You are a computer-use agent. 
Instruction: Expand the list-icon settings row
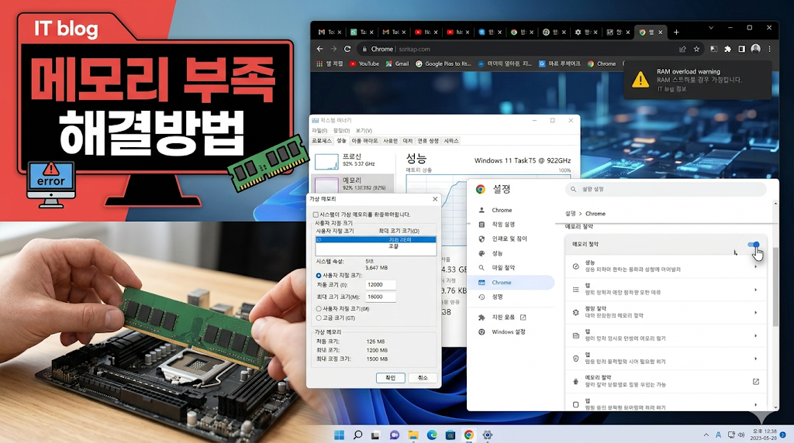(x=666, y=289)
